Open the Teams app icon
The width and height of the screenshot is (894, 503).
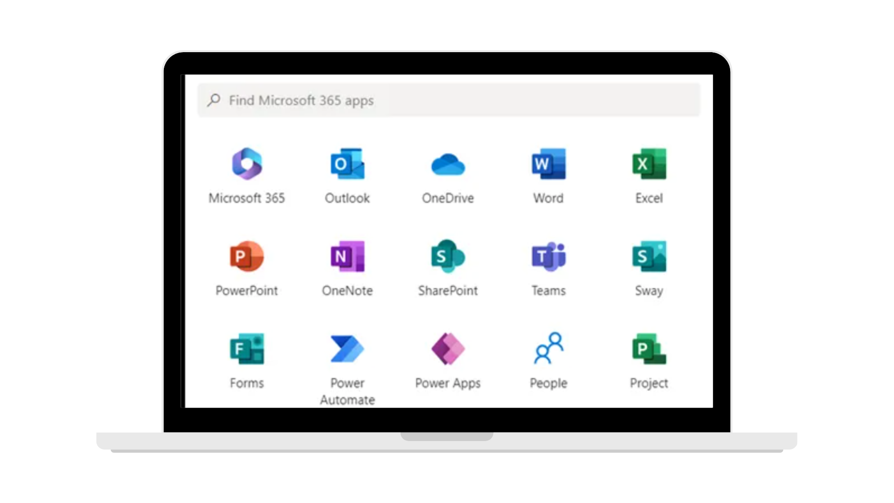click(549, 256)
